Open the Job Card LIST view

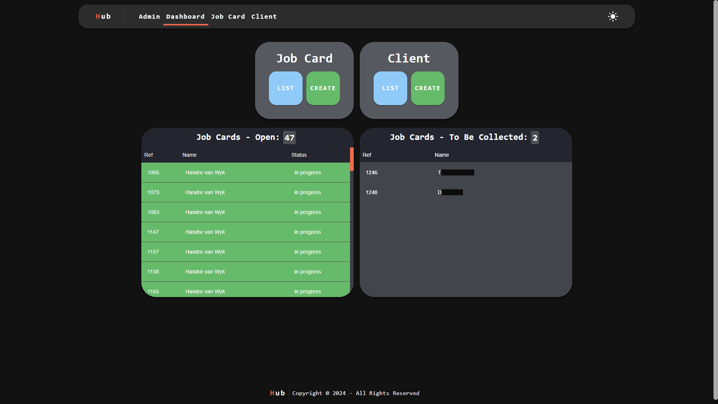[x=285, y=88]
